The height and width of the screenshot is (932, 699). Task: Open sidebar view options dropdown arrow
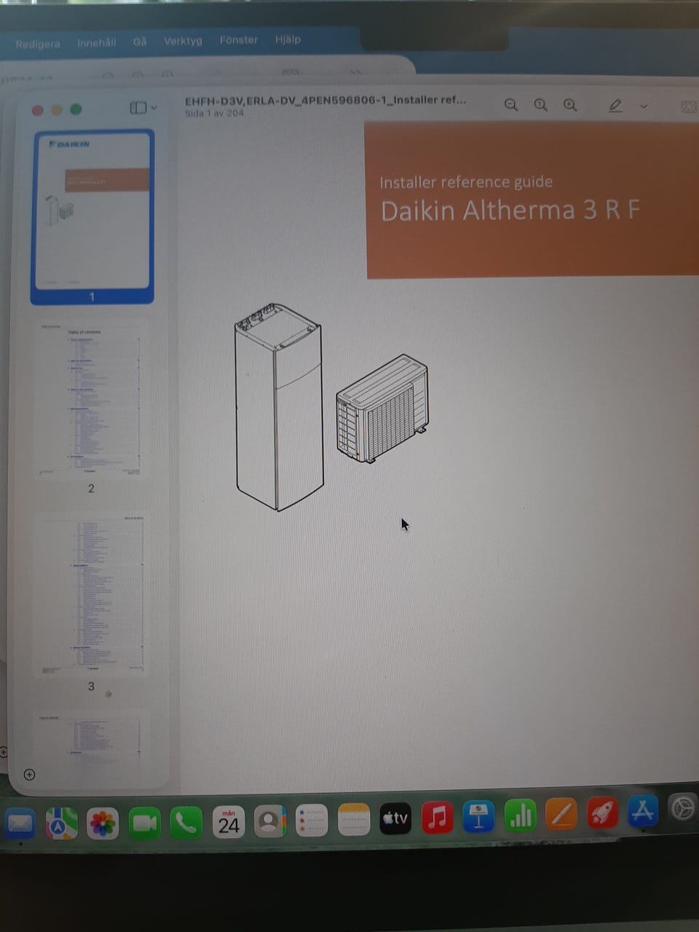(154, 108)
